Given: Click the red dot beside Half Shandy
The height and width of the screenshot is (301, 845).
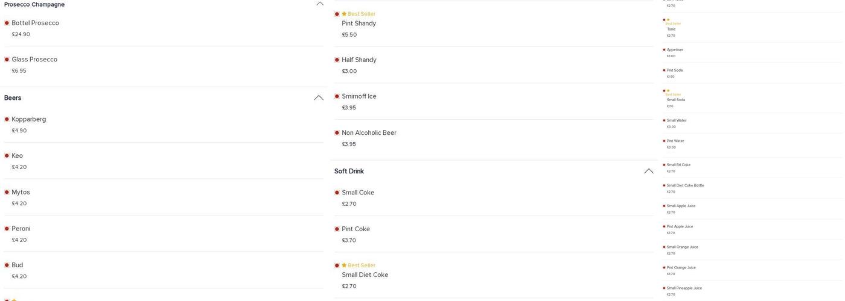Looking at the screenshot, I should [x=337, y=60].
